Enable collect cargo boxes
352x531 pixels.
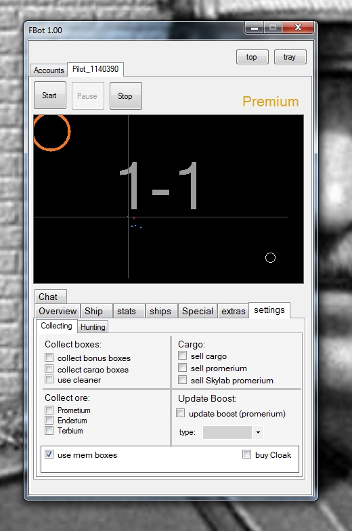pyautogui.click(x=49, y=368)
